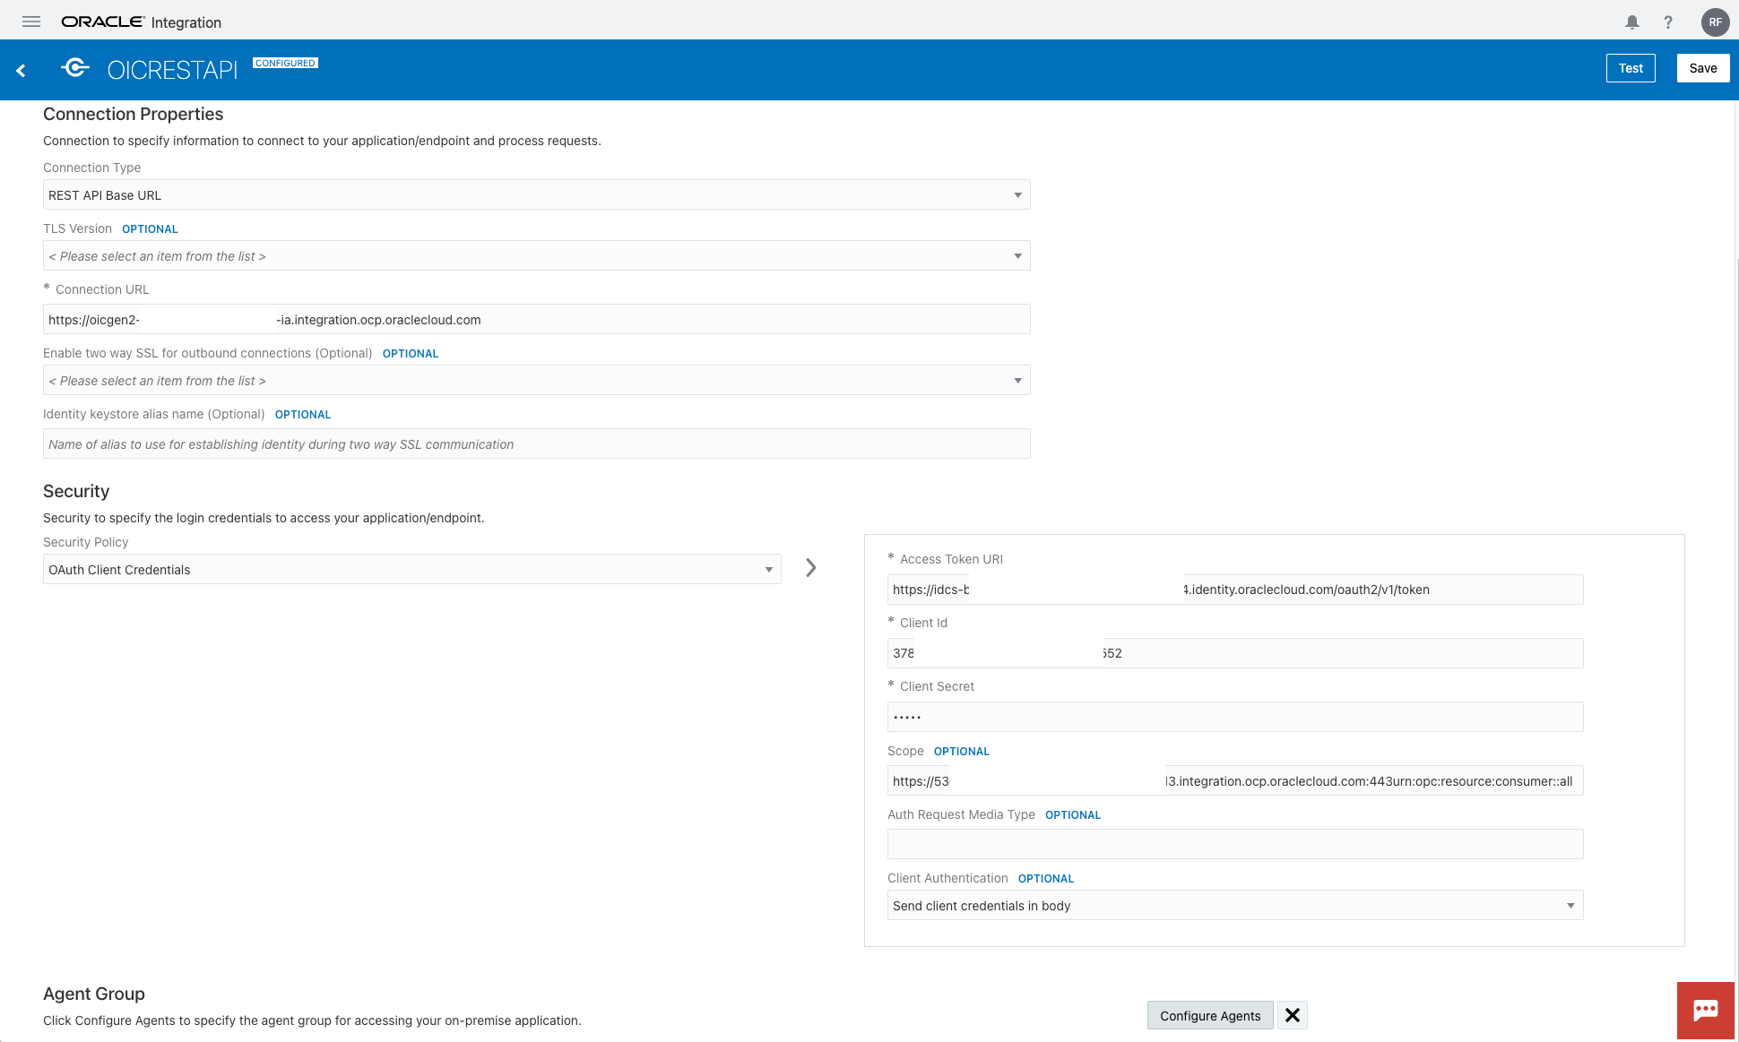Open the two way SSL dropdown
The width and height of the screenshot is (1739, 1042).
click(x=1017, y=380)
